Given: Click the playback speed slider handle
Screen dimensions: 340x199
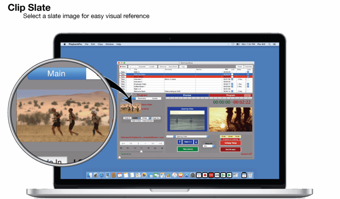Looking at the screenshot, I should [141, 151].
